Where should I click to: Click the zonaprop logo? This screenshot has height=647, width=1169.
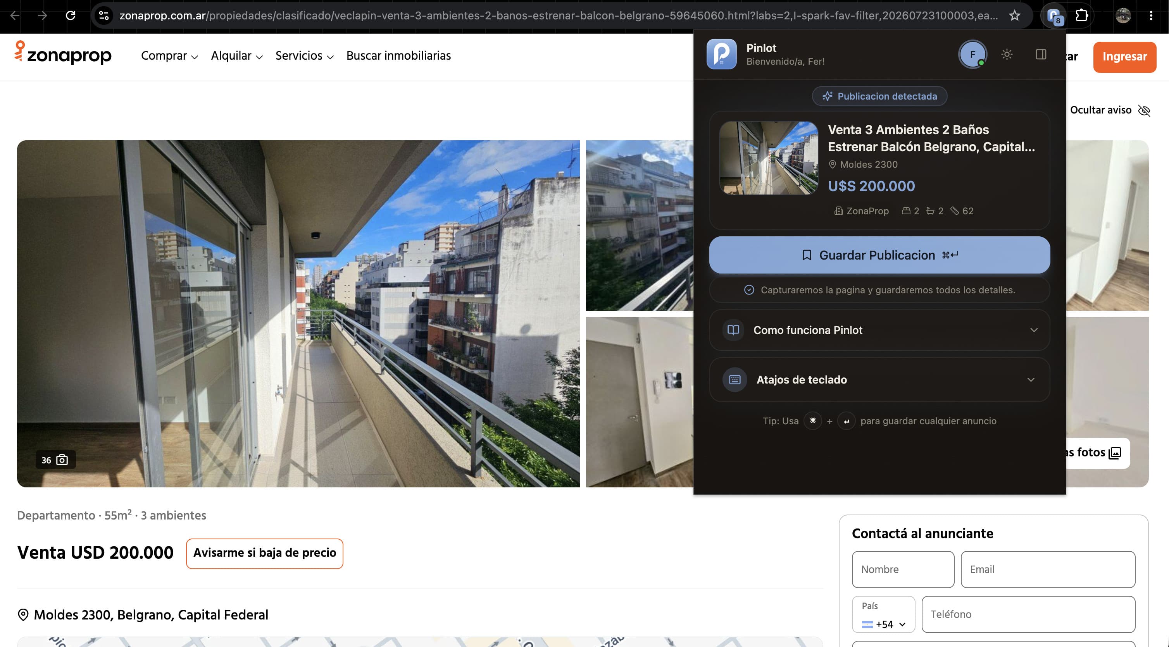(63, 53)
